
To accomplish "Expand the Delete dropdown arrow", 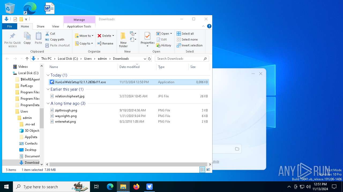I will [x=113, y=36].
